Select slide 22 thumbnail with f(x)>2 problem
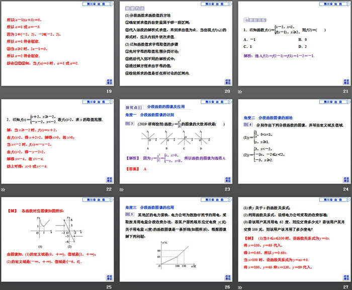352x290 pixels. tap(57, 142)
